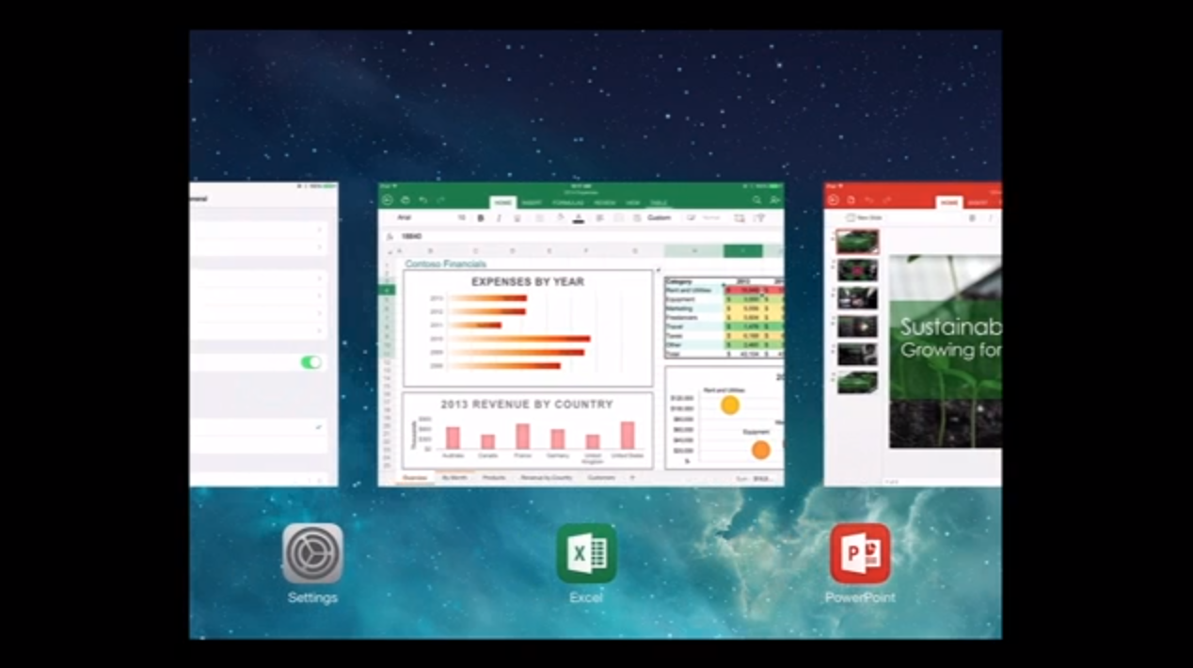Select the HOME tab in PowerPoint
Image resolution: width=1193 pixels, height=668 pixels.
pyautogui.click(x=948, y=202)
